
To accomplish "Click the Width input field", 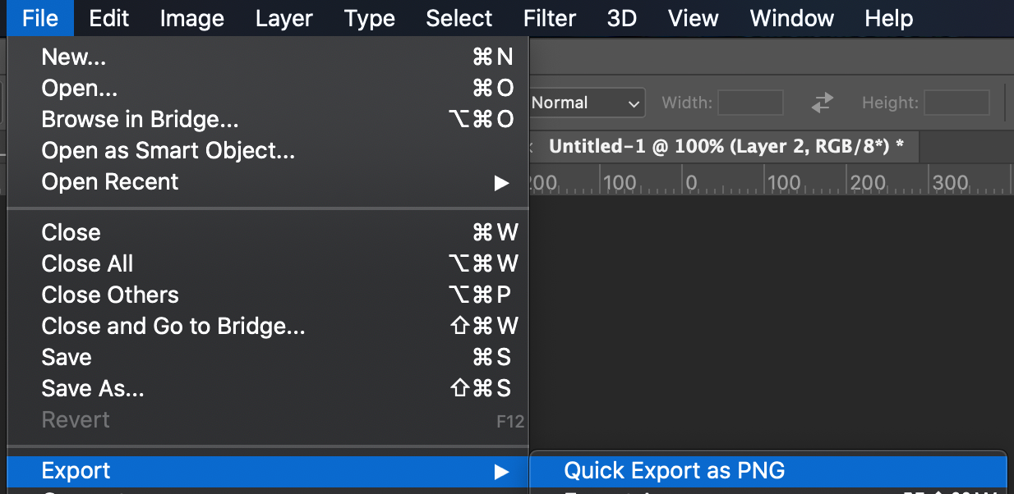I will click(x=750, y=103).
